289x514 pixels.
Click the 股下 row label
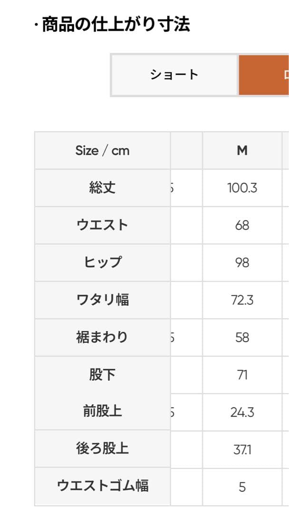[x=102, y=374]
